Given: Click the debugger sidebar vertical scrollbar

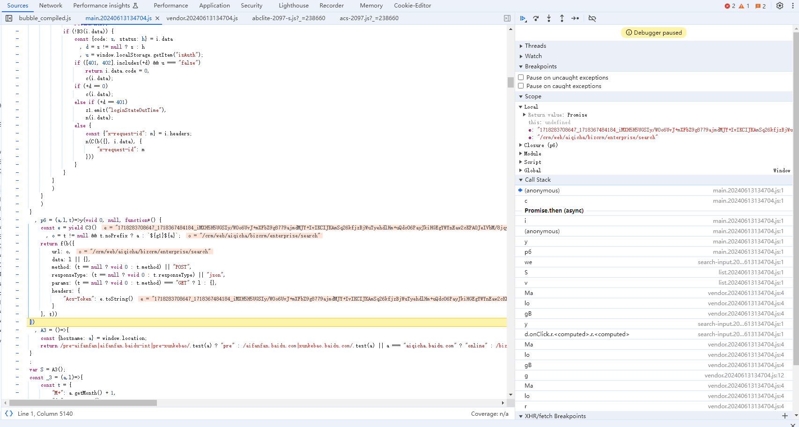Looking at the screenshot, I should pyautogui.click(x=796, y=199).
